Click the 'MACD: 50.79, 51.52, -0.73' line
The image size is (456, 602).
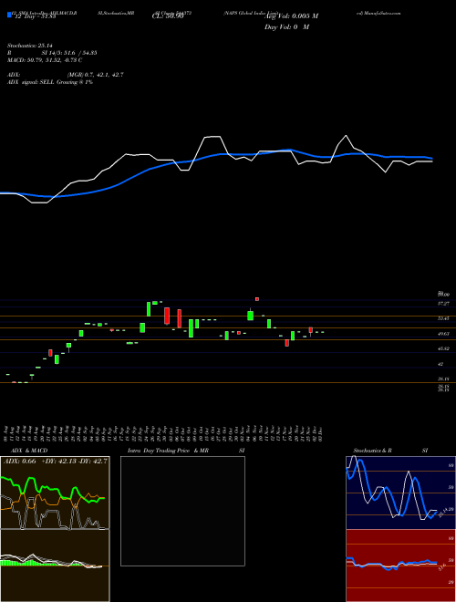[x=45, y=60]
